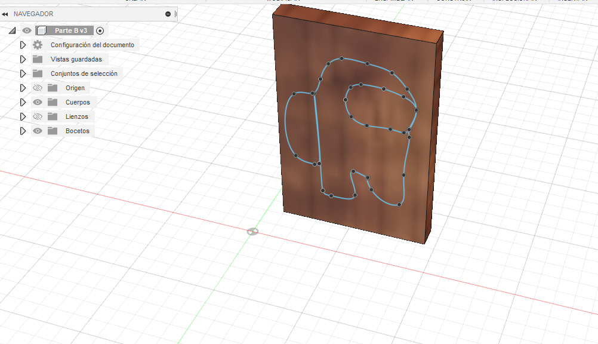Click the Vistas guardadas folder icon
The width and height of the screenshot is (598, 344).
tap(38, 59)
